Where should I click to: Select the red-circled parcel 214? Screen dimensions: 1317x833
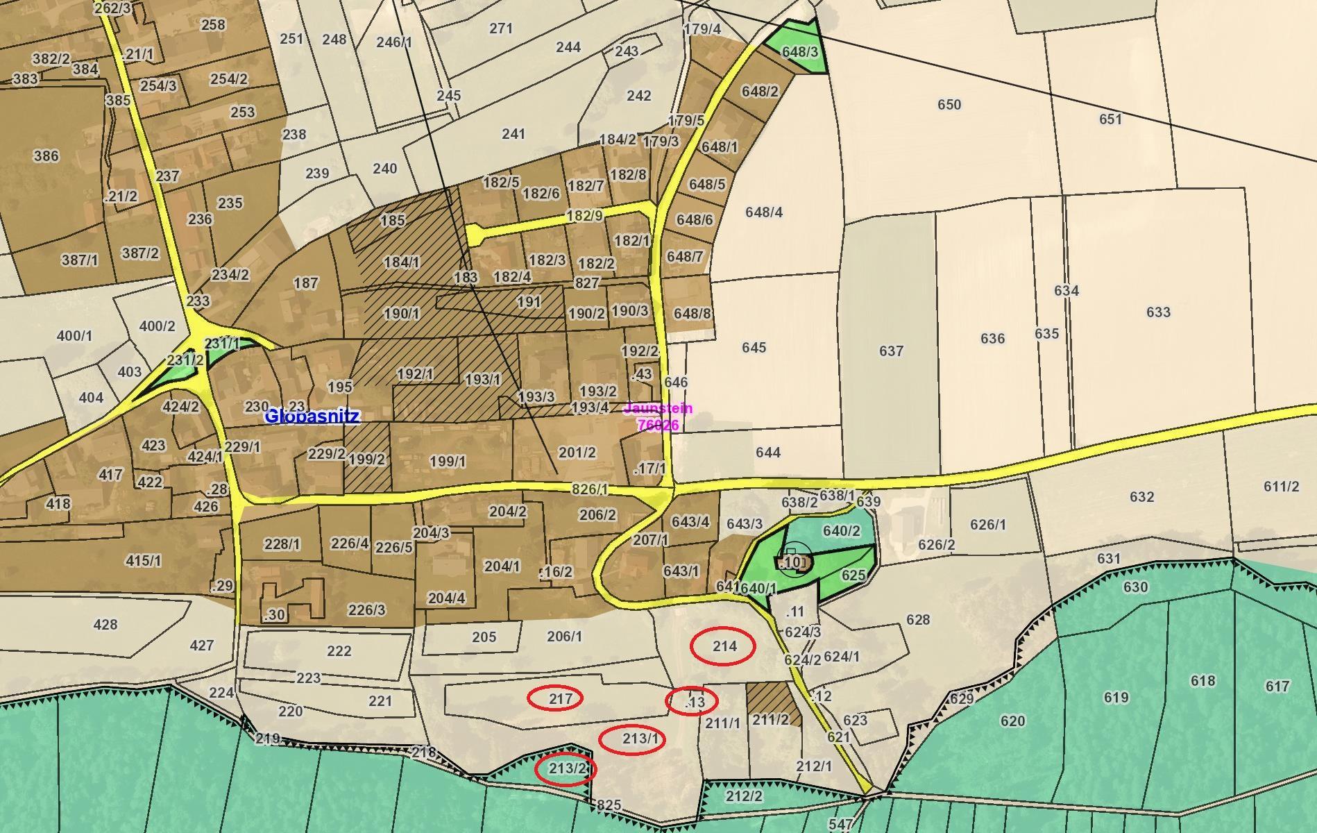click(x=724, y=646)
